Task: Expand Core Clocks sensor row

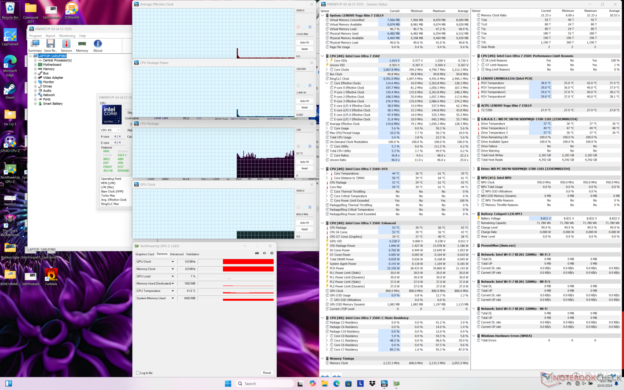Action: point(327,70)
